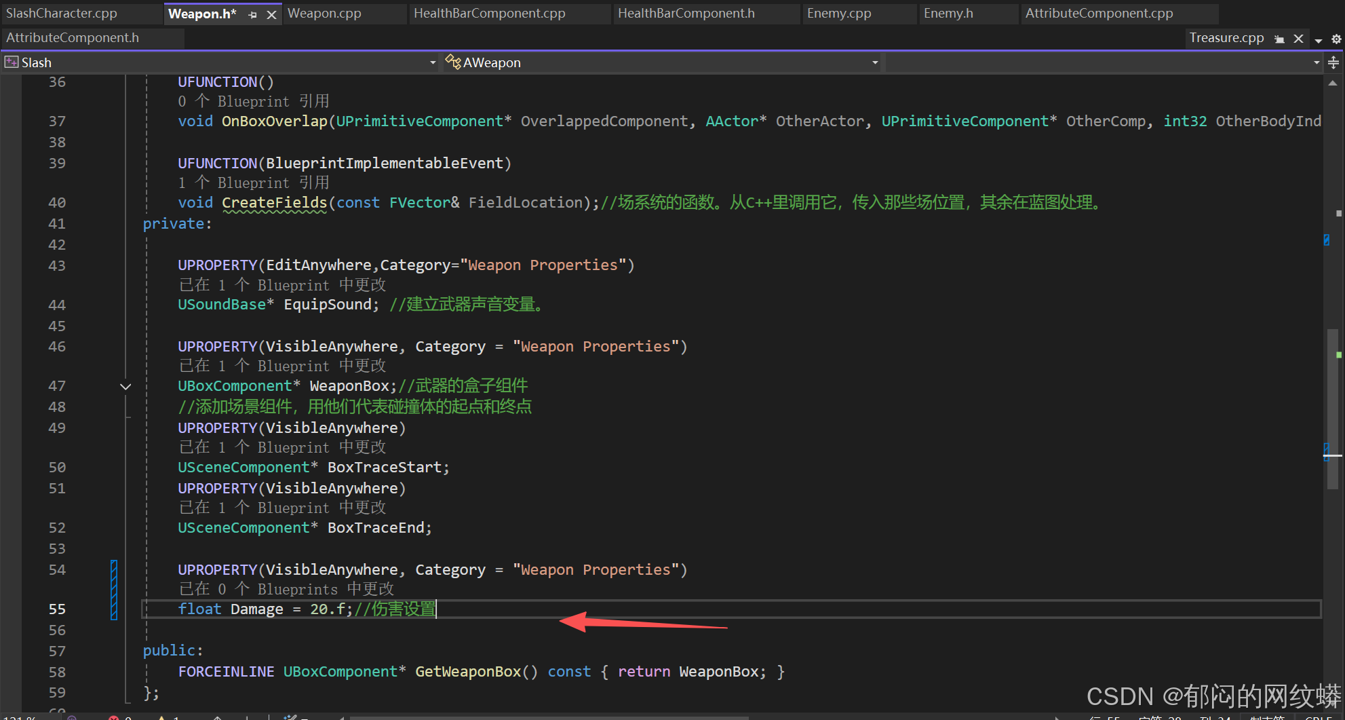Open tab settings gear

1336,39
